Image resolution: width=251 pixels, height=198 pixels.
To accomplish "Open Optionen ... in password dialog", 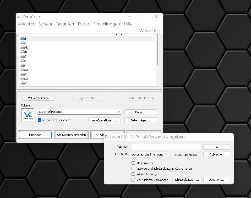I will point(217,180).
